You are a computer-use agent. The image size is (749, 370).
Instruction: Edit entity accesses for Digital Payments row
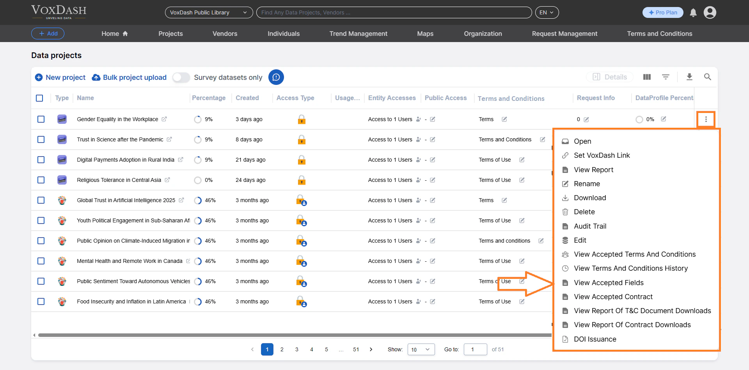(433, 160)
